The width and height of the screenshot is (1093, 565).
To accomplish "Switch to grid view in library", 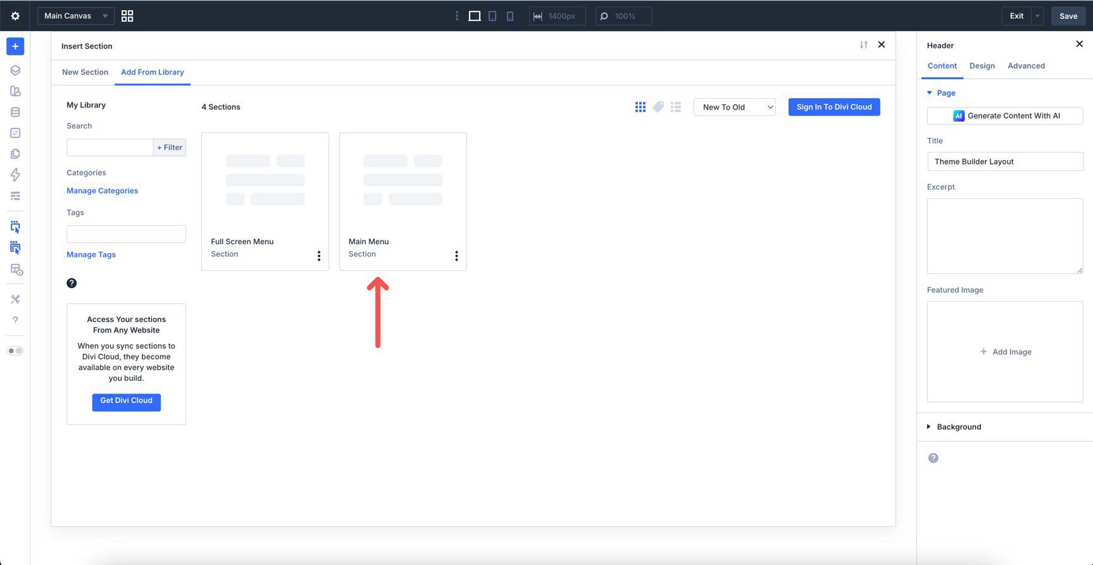I will point(640,107).
